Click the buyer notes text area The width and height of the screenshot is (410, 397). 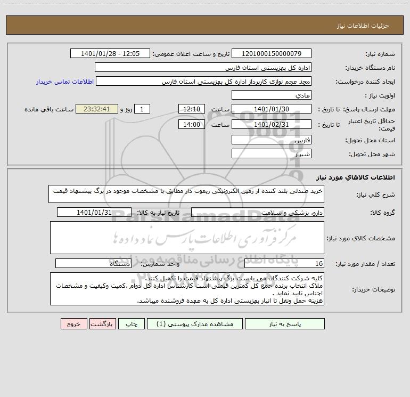[x=187, y=289]
